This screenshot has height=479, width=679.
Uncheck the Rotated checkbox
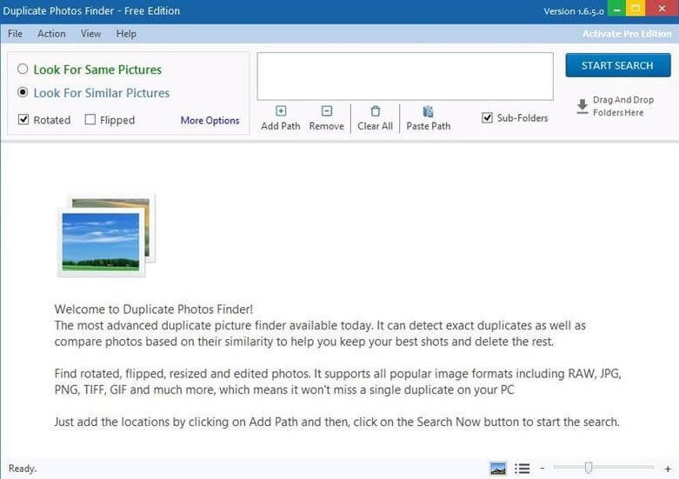[23, 120]
